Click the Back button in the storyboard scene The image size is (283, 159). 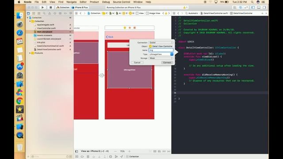point(110,37)
